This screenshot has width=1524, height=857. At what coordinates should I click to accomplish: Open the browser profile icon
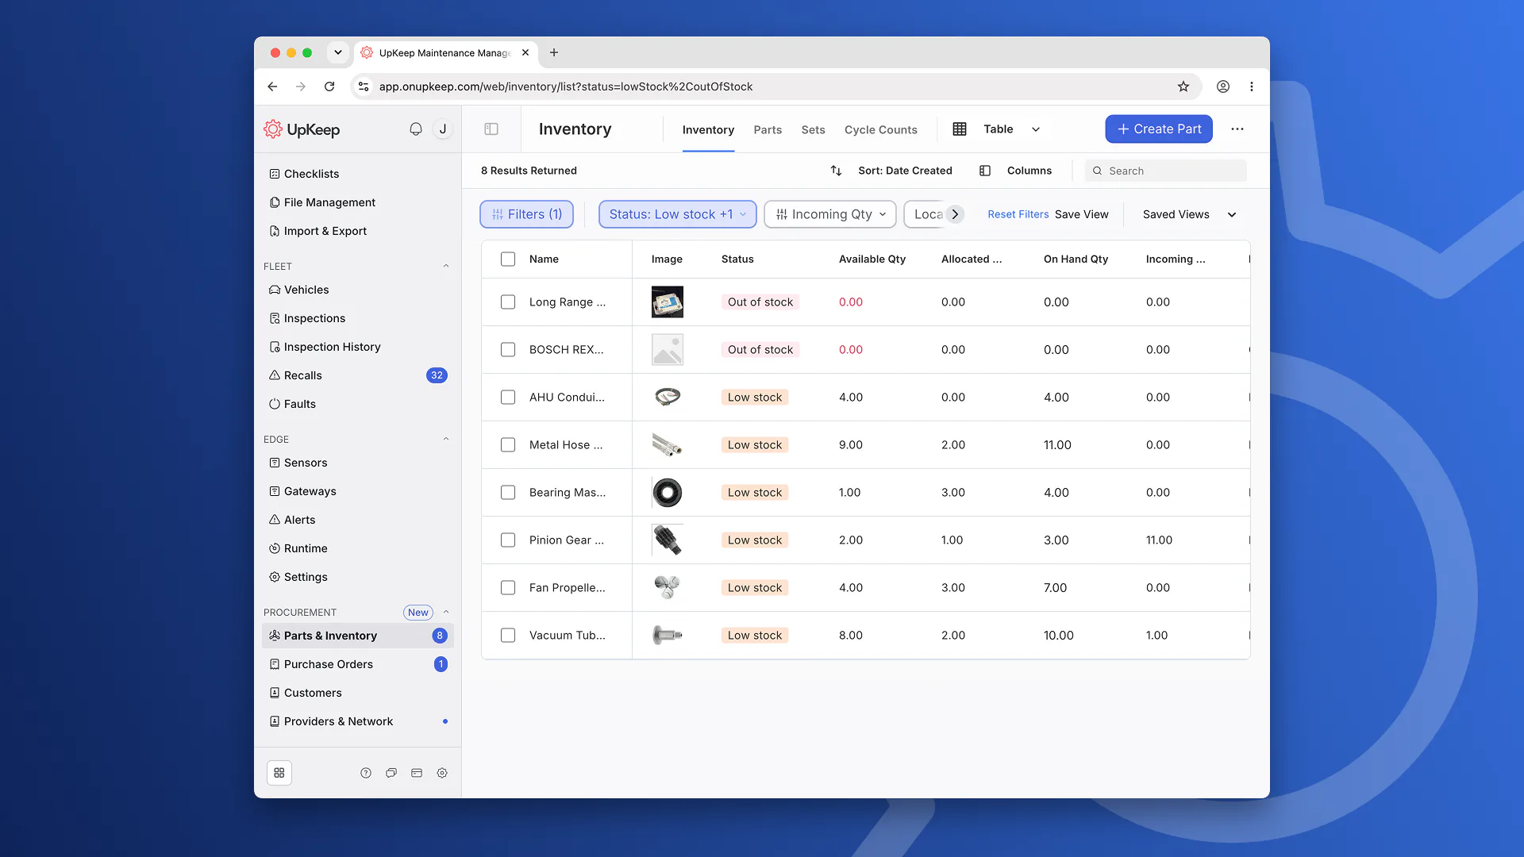[x=1223, y=86]
